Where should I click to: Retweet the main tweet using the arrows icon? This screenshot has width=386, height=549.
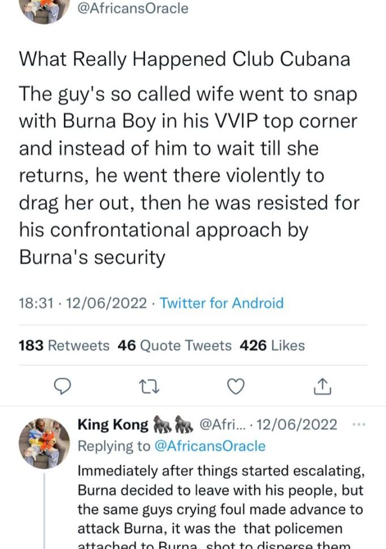click(150, 386)
